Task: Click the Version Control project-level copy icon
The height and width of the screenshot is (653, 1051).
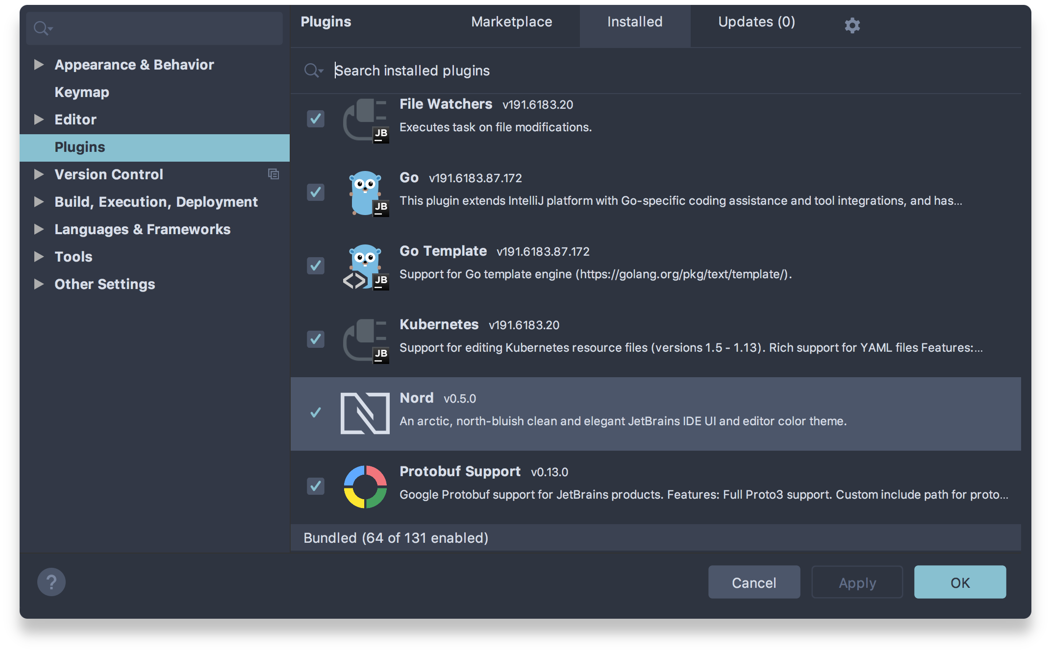Action: pyautogui.click(x=274, y=174)
